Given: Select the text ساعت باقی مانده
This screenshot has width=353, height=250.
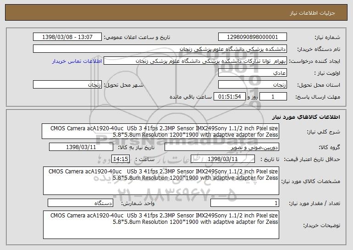Looking at the screenshot, I should pyautogui.click(x=191, y=97).
